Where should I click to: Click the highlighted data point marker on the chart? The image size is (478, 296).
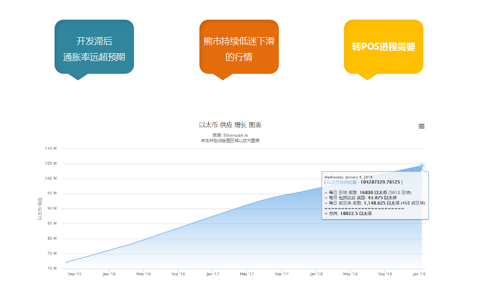[x=422, y=166]
